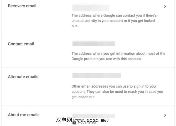Viewport: 176px width, 126px height.
Task: Click the 双电网 watermark text
Action: [64, 120]
